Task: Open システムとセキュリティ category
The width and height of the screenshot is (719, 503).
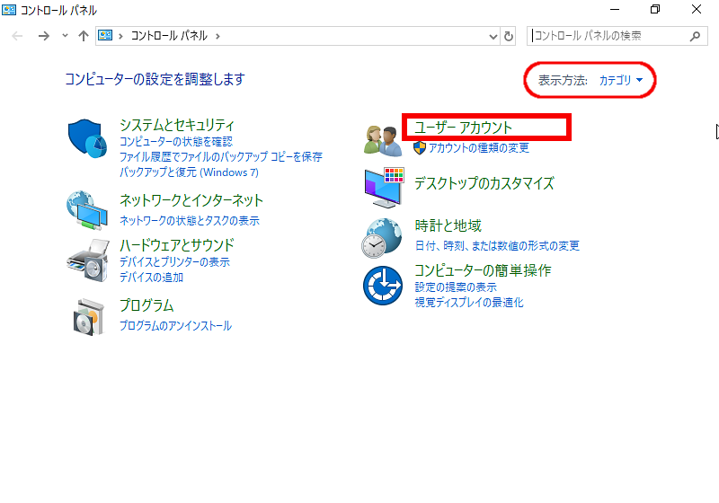Action: (x=177, y=125)
